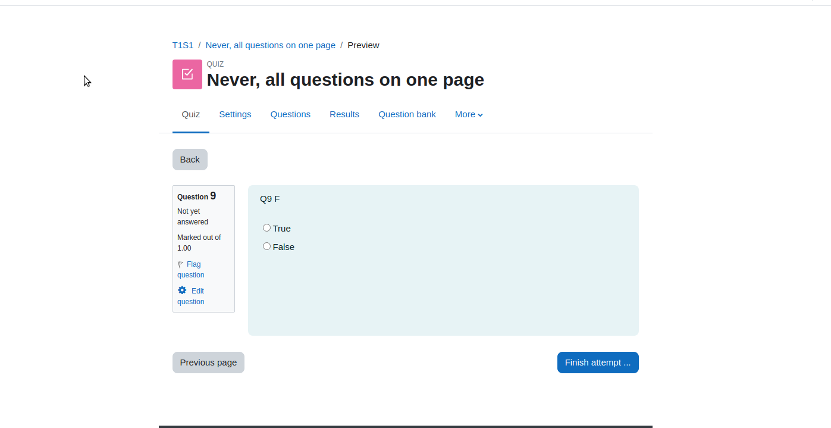This screenshot has height=428, width=831.
Task: Select the True radio button
Action: pyautogui.click(x=266, y=228)
